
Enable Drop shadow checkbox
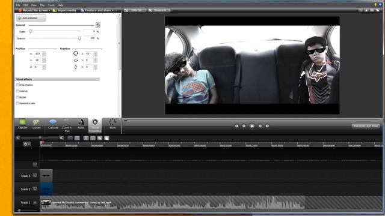point(17,85)
